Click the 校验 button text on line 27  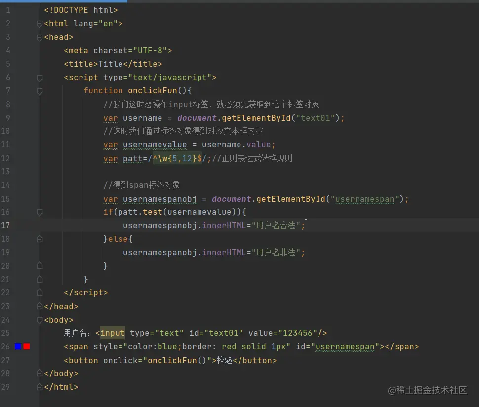[225, 360]
